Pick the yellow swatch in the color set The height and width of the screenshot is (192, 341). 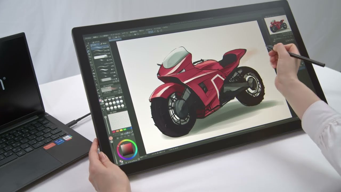click(x=121, y=130)
